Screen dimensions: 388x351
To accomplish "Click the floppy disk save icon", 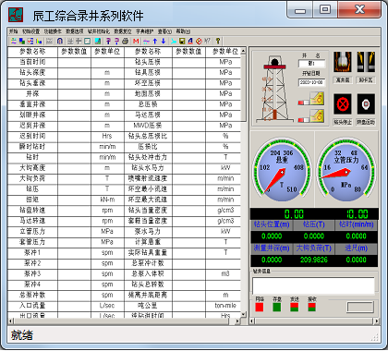I will click(182, 41).
